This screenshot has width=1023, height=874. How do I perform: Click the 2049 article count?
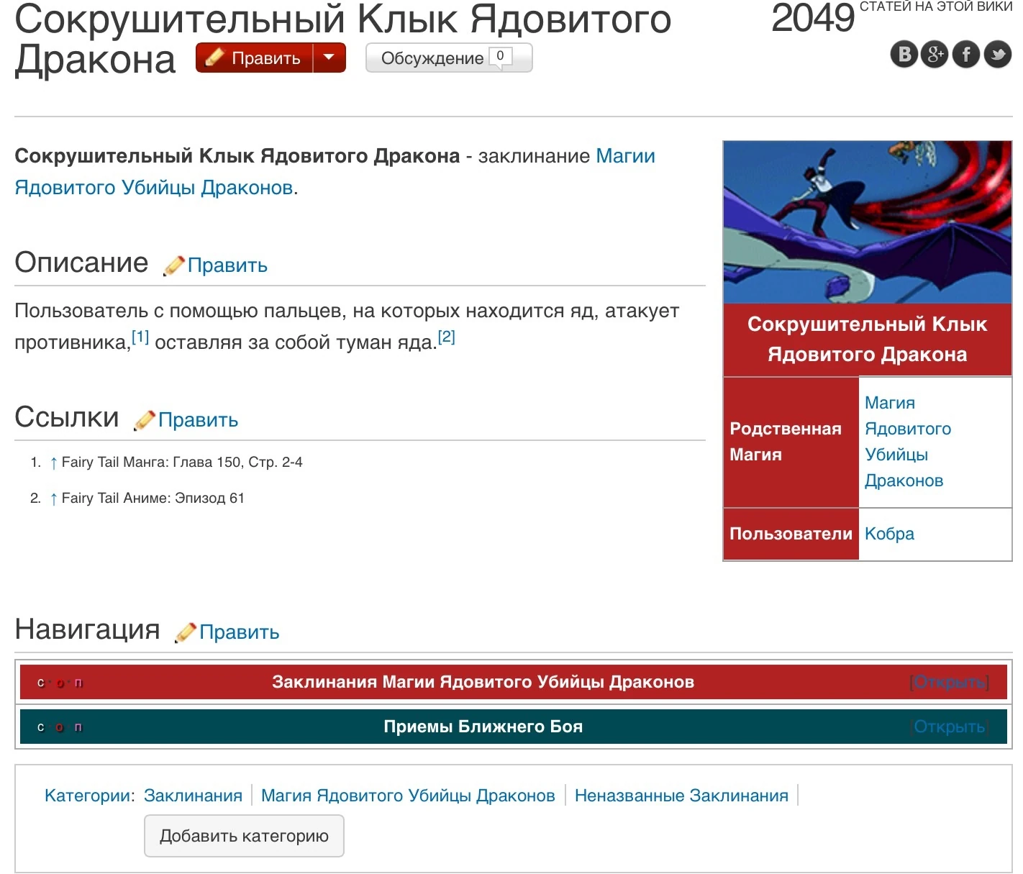click(813, 17)
